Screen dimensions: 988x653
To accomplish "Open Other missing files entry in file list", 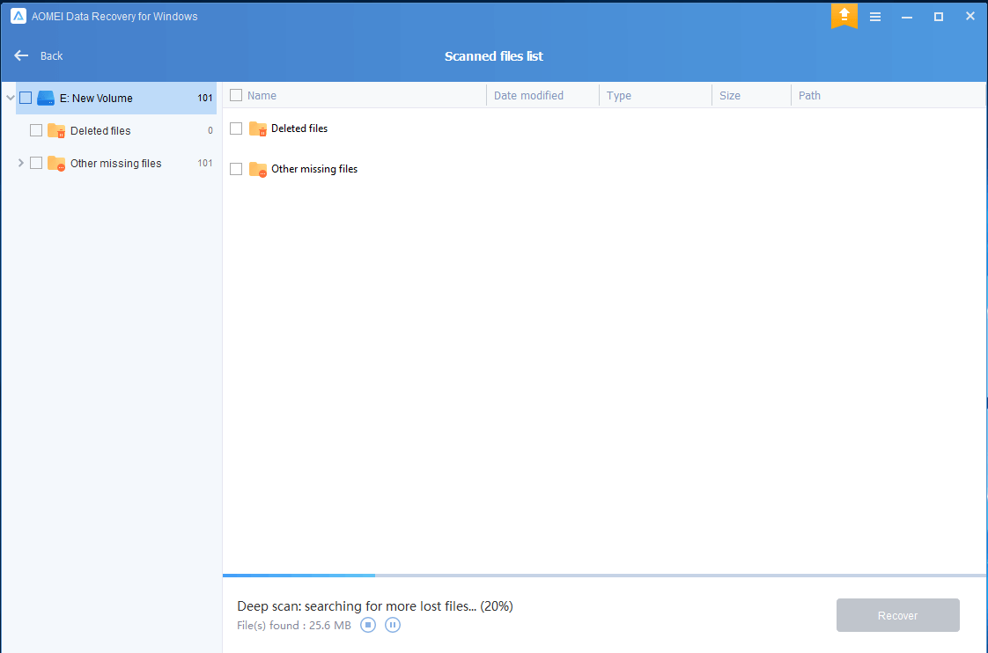I will pyautogui.click(x=314, y=169).
